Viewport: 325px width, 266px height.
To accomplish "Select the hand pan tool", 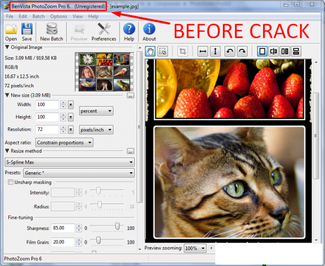I will pyautogui.click(x=150, y=51).
